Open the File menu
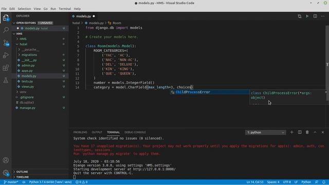 4,9
